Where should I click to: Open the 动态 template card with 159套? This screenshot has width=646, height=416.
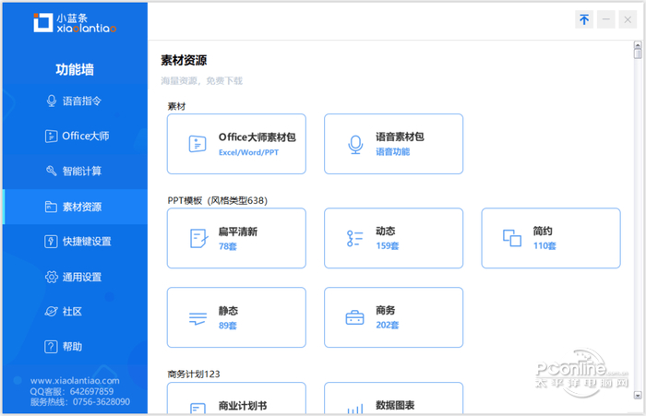tap(393, 238)
